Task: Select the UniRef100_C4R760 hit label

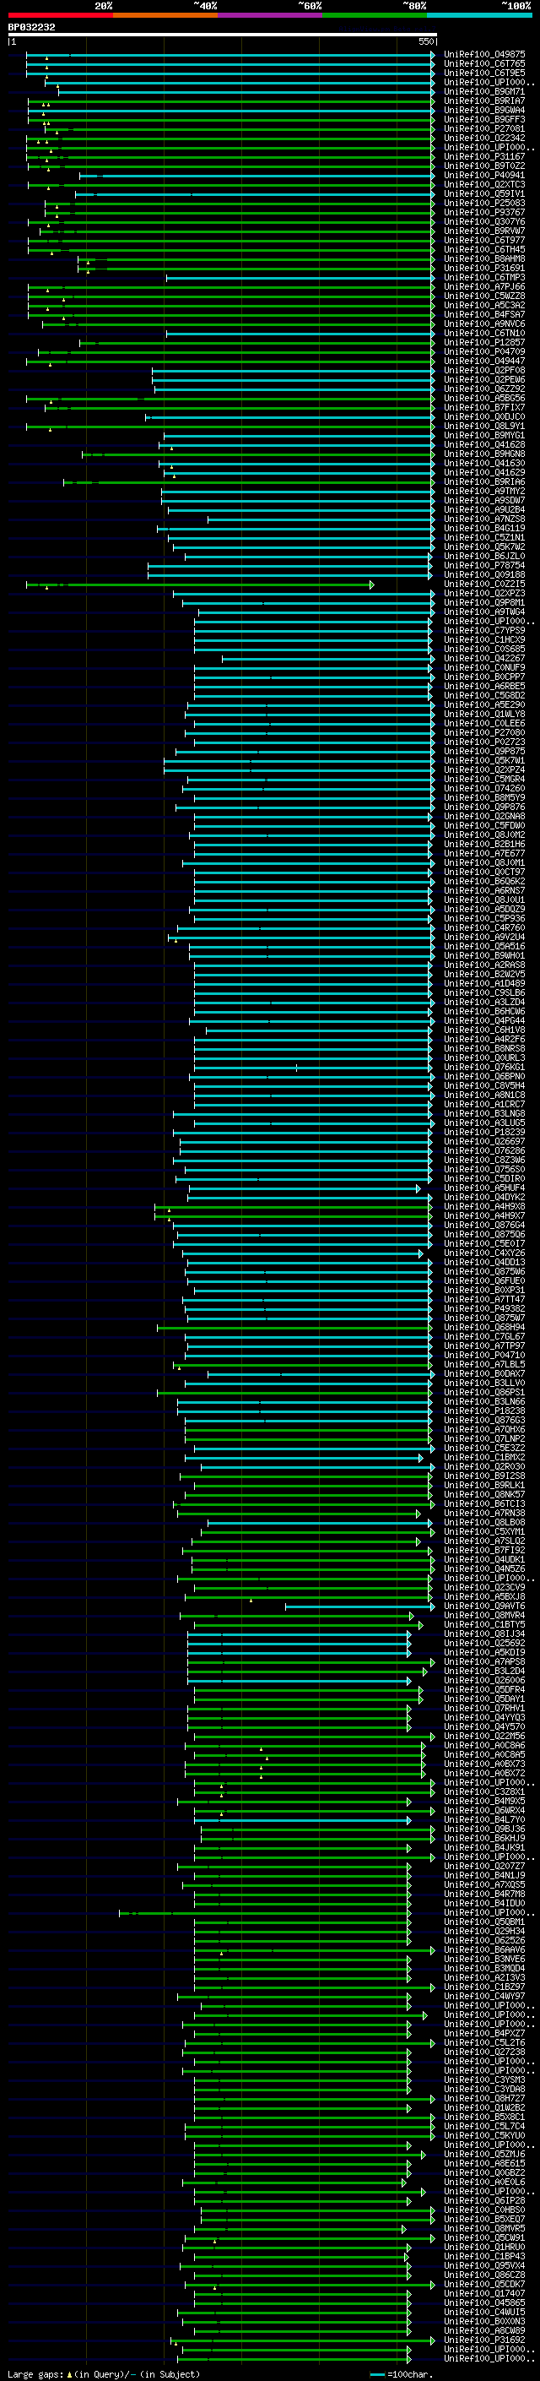Action: 484,928
